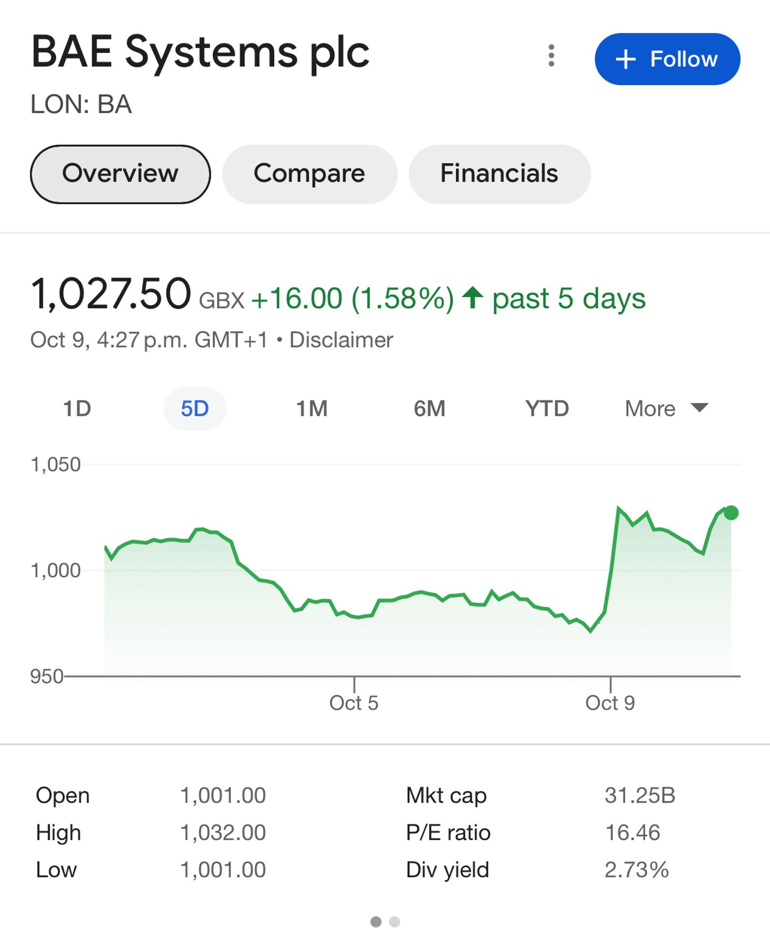Click the 1,050 y-axis label
Screen dimensions: 770x952
(x=56, y=464)
